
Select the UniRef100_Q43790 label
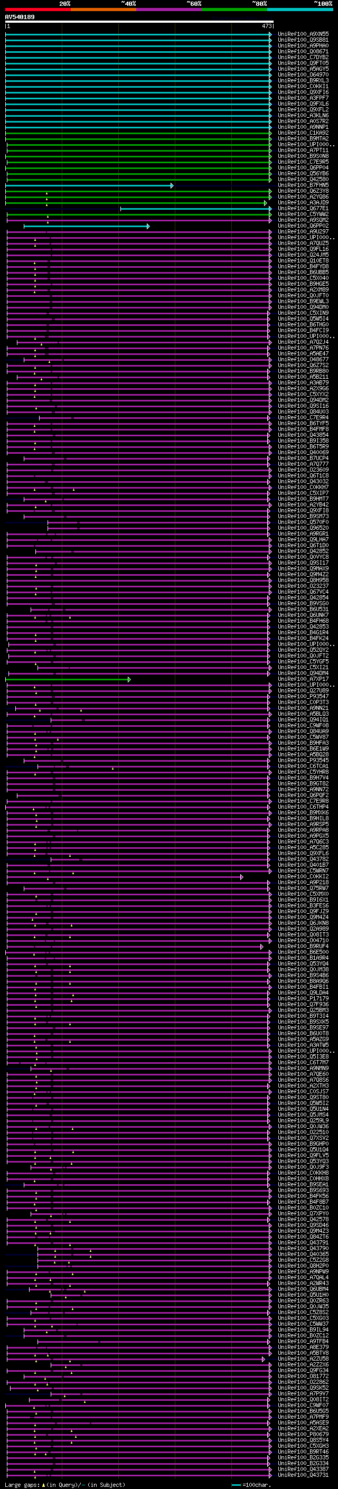point(303,1248)
